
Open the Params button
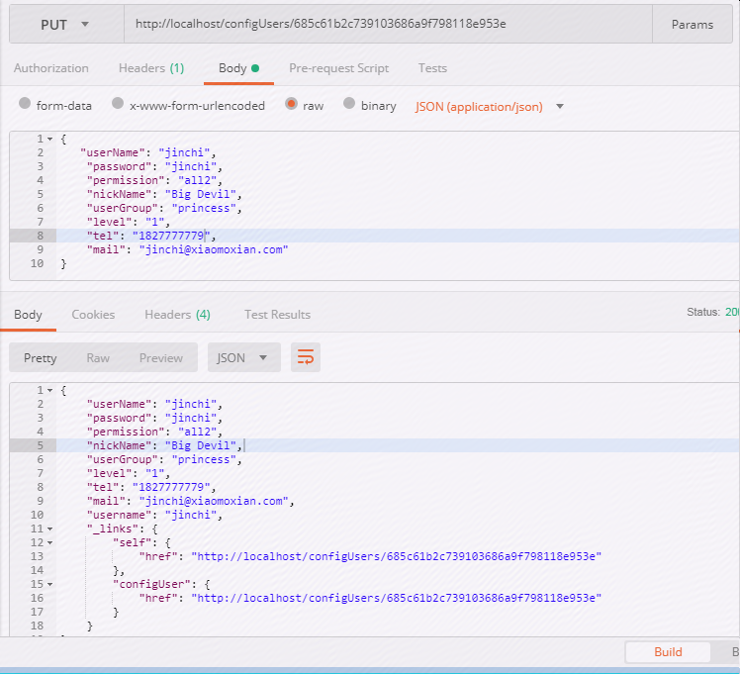click(692, 24)
